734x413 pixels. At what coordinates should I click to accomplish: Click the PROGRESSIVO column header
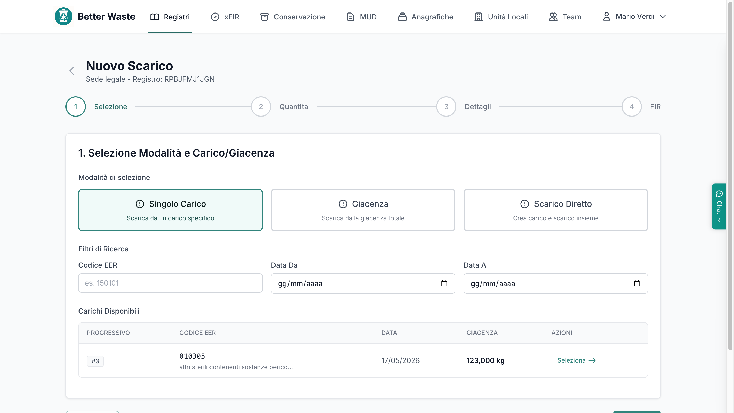click(108, 333)
